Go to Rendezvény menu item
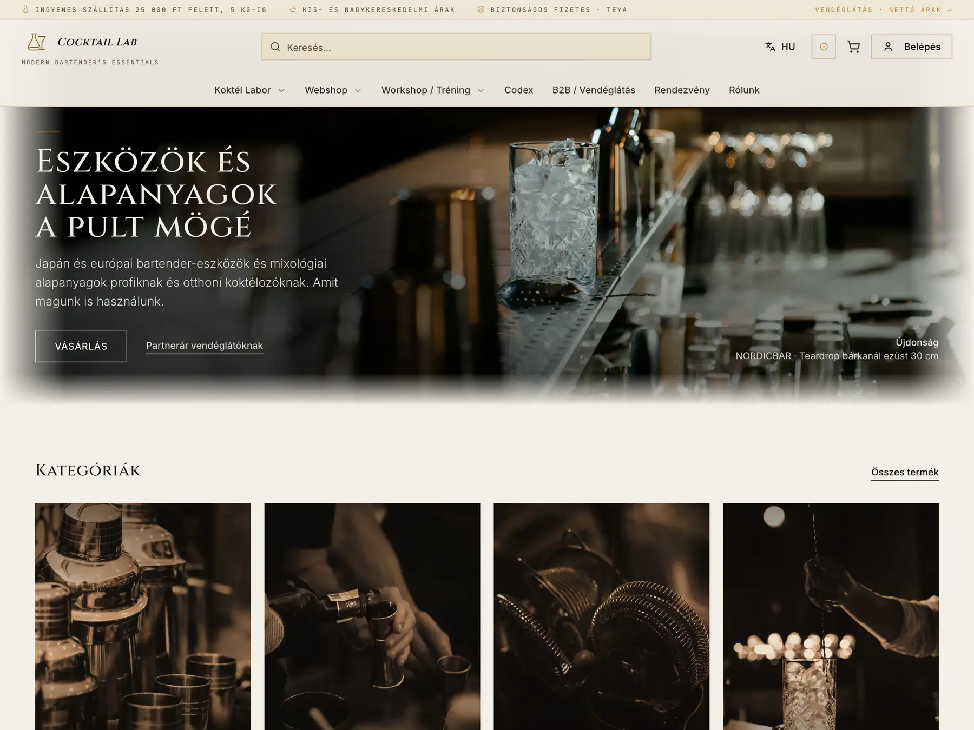Viewport: 974px width, 730px height. [682, 90]
